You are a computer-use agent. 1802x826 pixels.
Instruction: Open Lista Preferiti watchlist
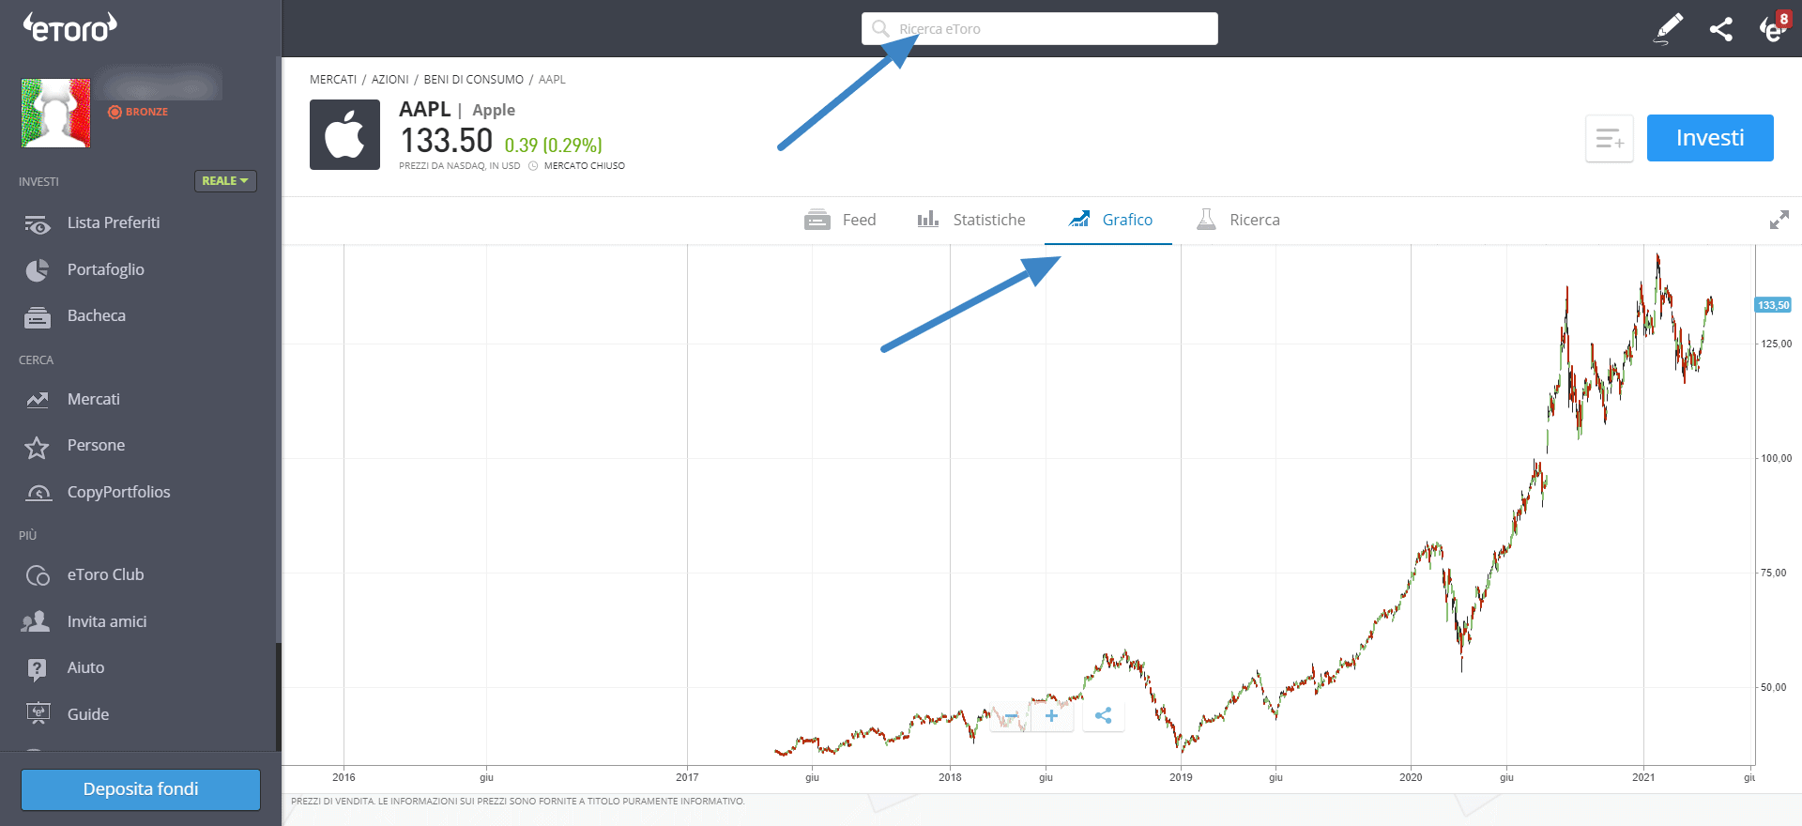tap(114, 222)
